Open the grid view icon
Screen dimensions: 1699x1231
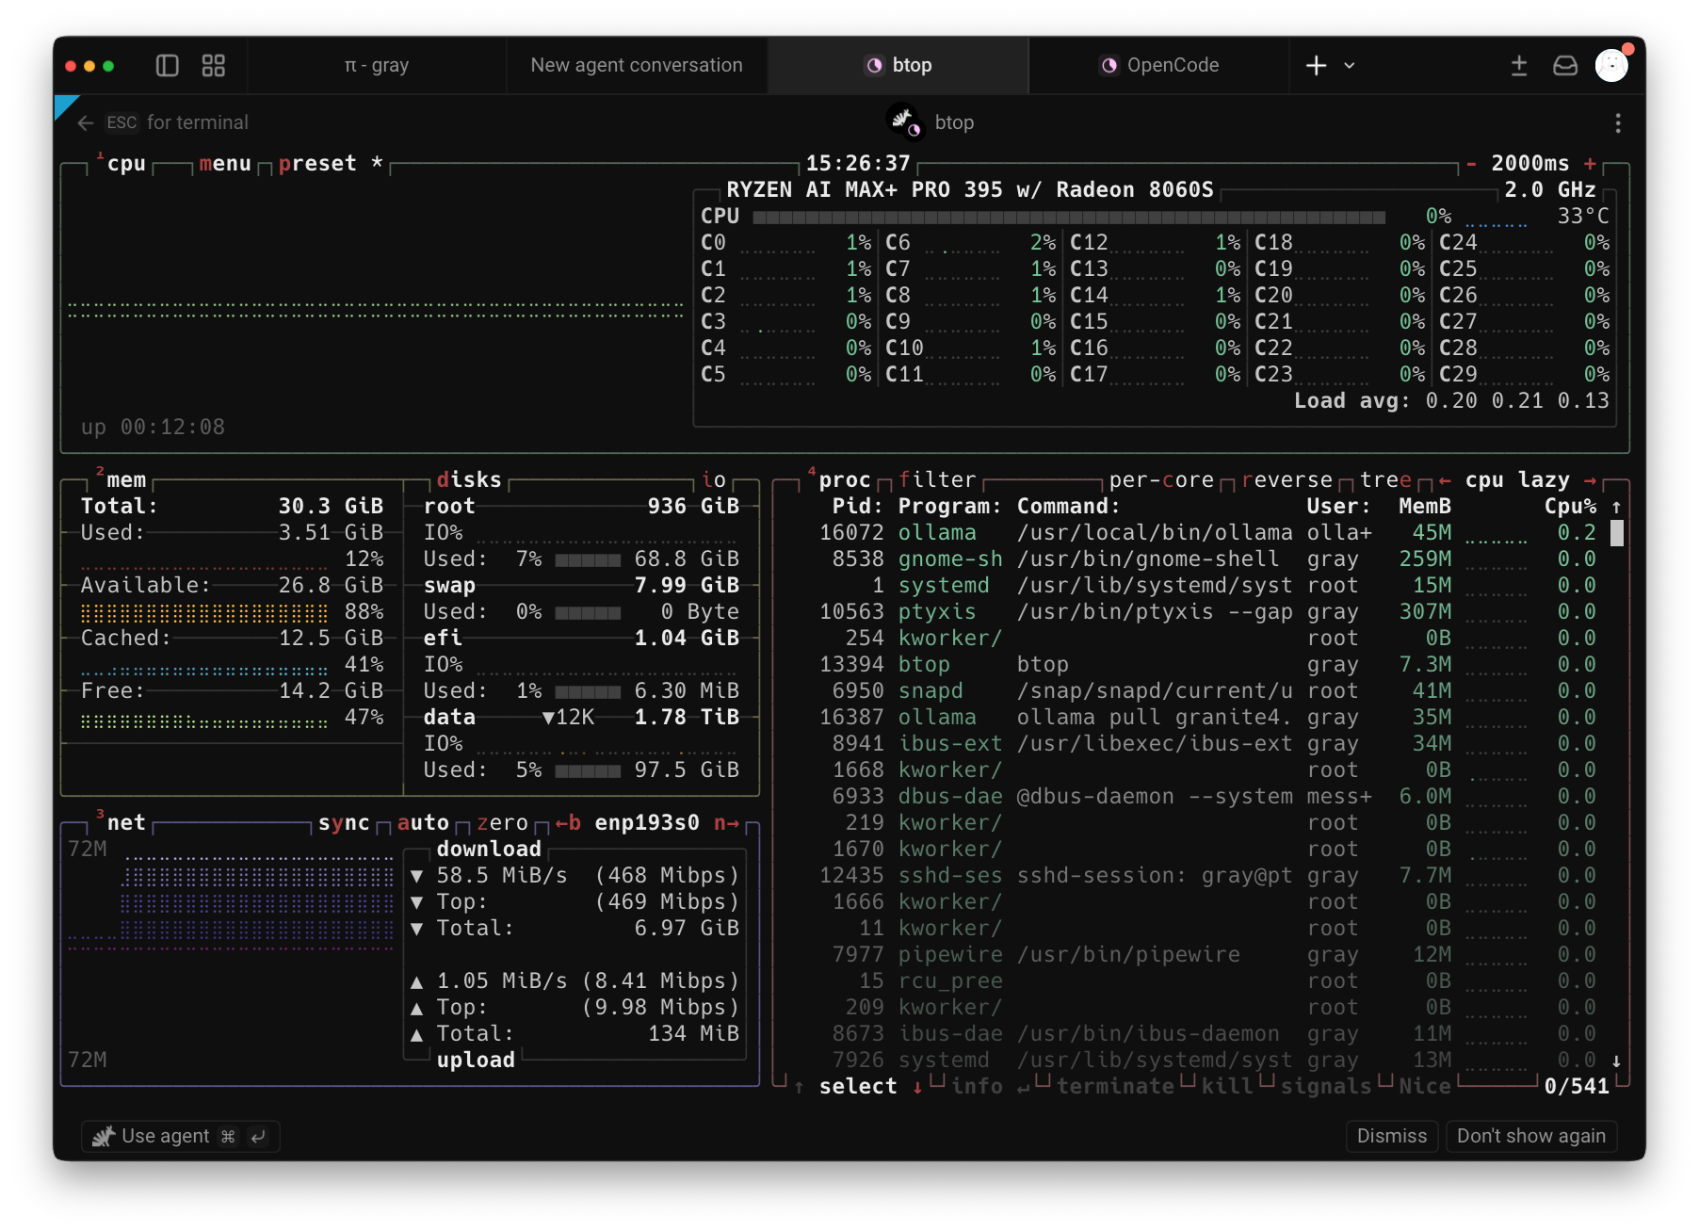tap(214, 65)
